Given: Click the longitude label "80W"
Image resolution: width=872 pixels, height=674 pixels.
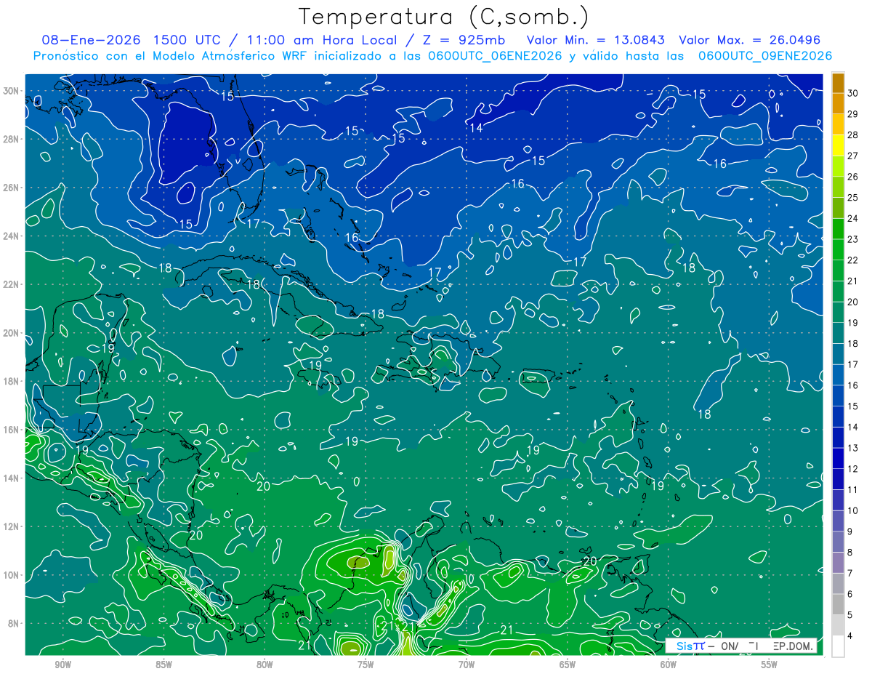Looking at the screenshot, I should click(265, 665).
